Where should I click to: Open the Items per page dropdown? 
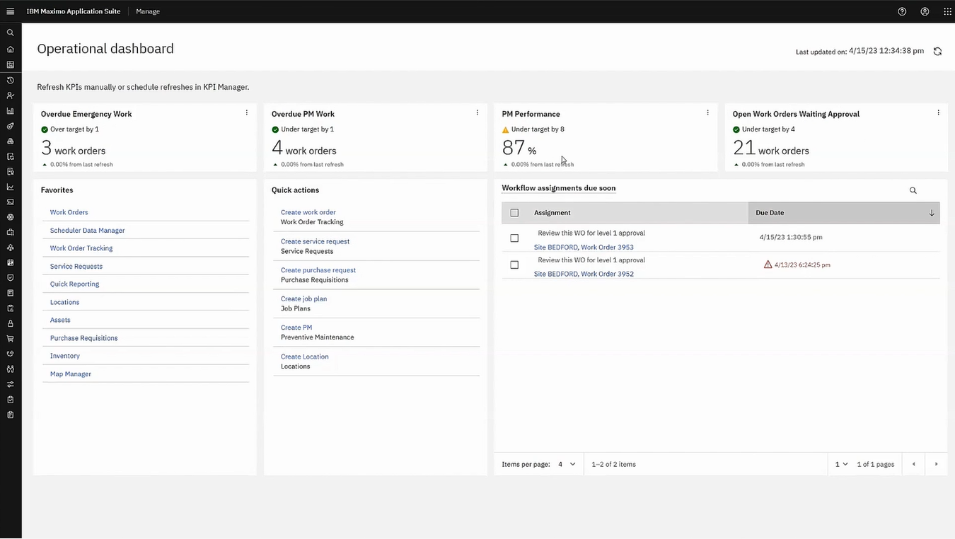click(x=567, y=464)
